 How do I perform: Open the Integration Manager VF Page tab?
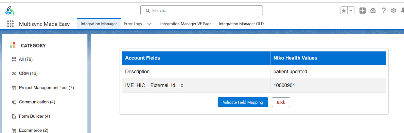point(186,24)
